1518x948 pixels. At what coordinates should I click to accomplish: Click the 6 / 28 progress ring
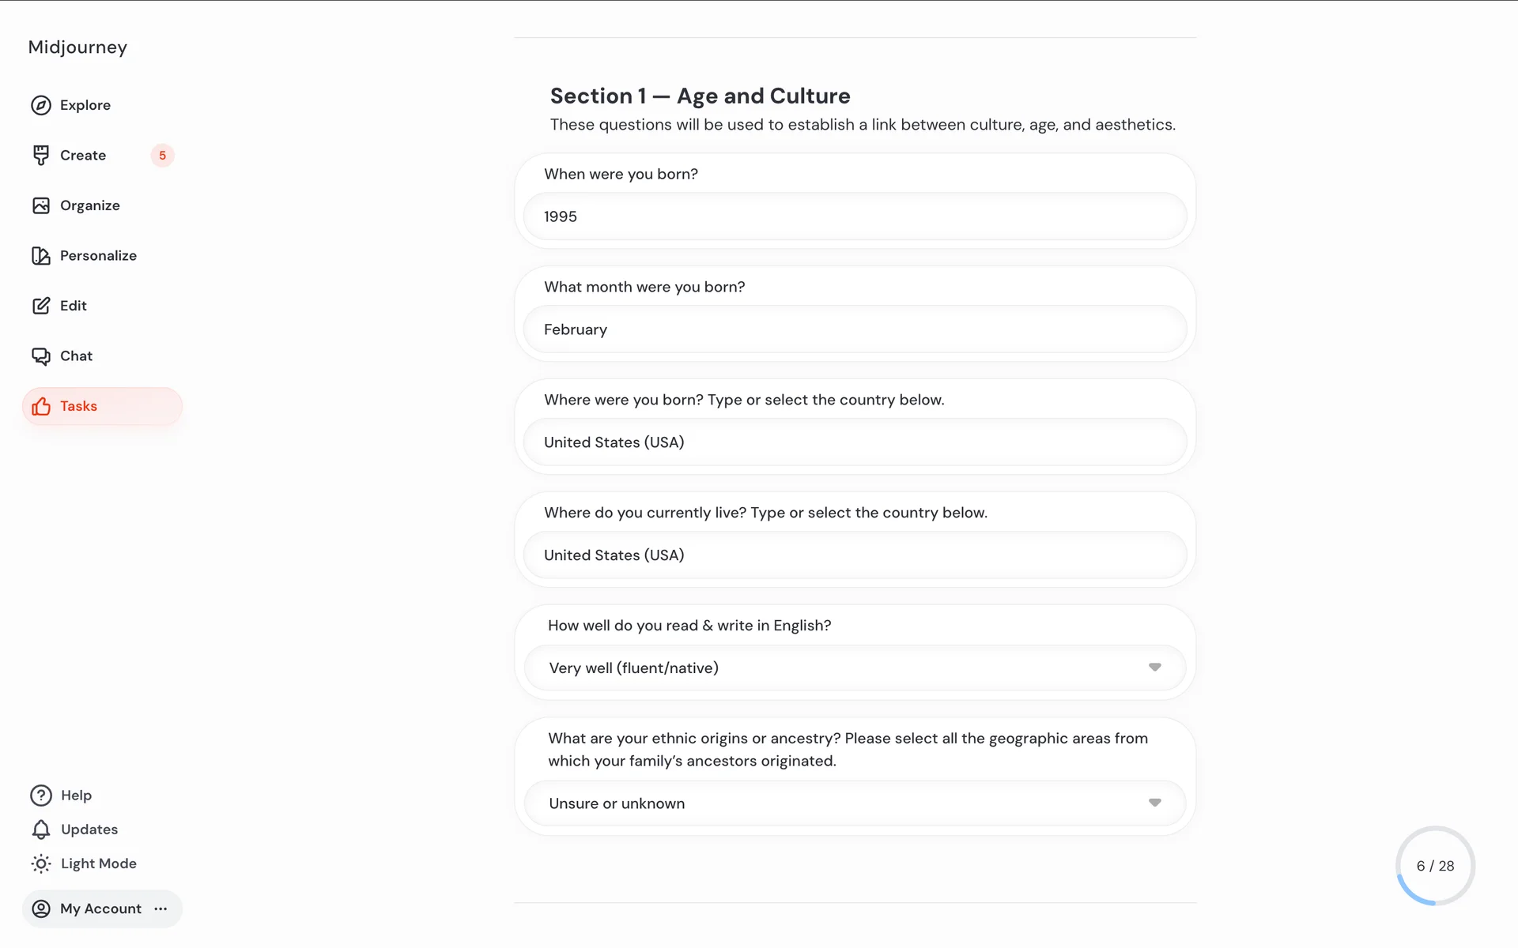pyautogui.click(x=1435, y=866)
